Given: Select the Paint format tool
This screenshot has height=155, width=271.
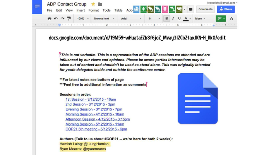Looking at the screenshot, I should click(69, 19).
